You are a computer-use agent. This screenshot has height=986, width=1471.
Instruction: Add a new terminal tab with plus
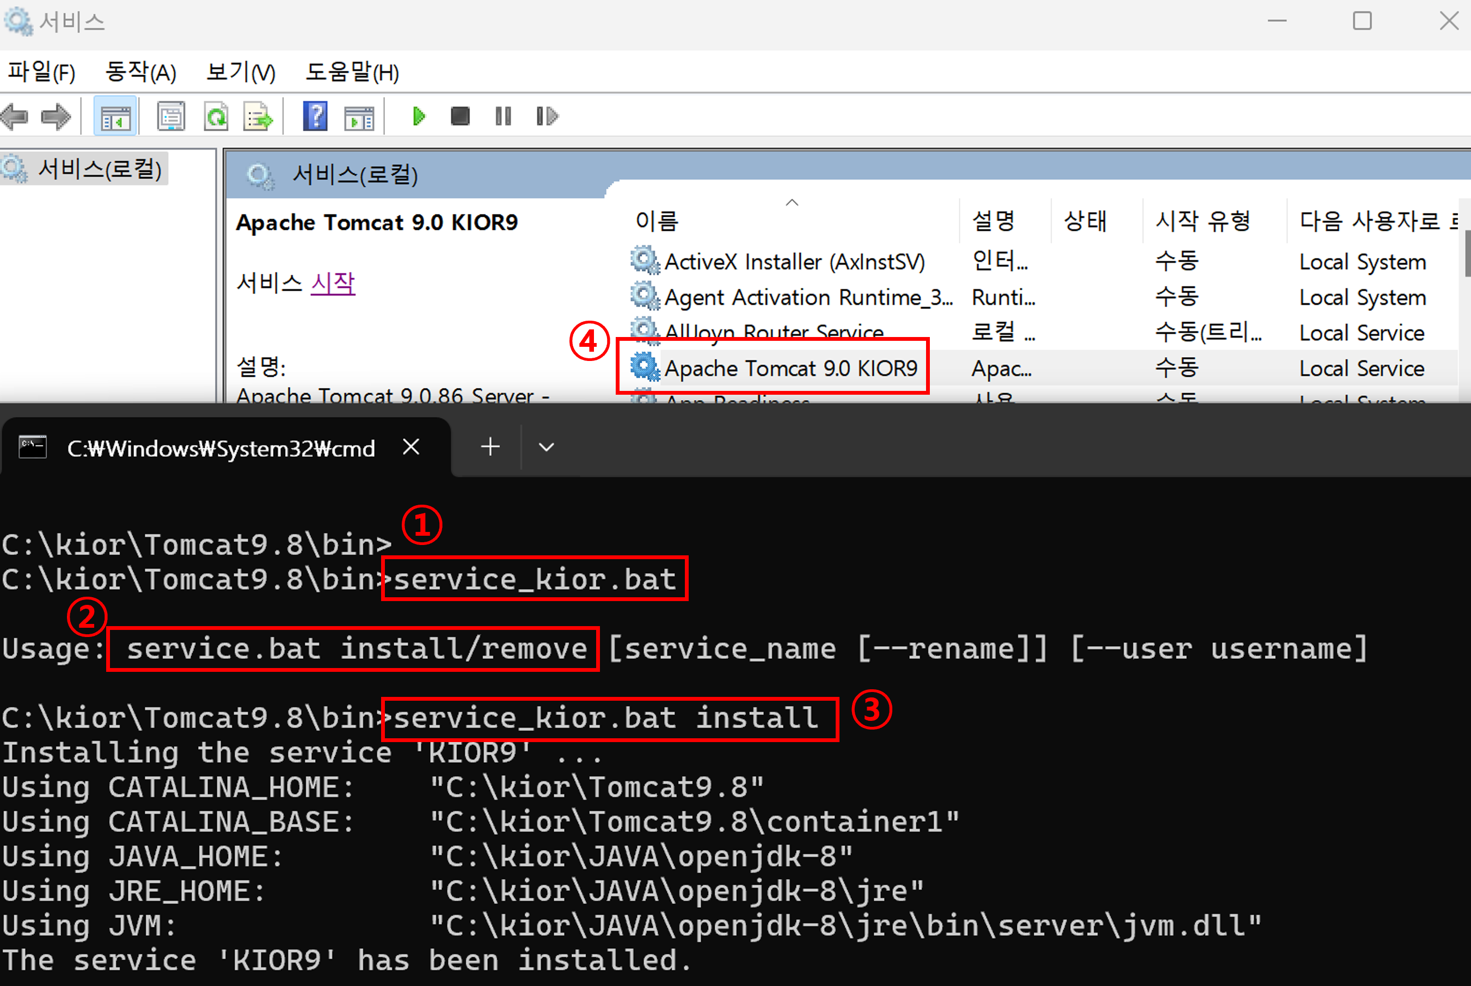coord(491,447)
